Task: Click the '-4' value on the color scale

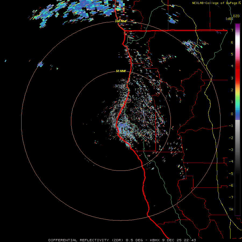Action: 231,162
